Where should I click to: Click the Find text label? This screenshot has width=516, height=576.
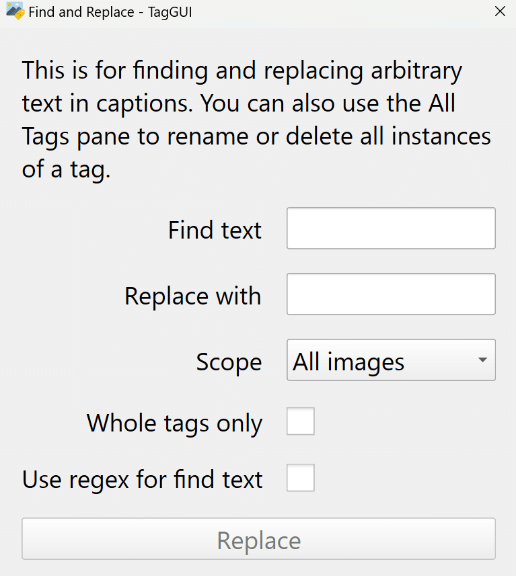click(x=215, y=230)
